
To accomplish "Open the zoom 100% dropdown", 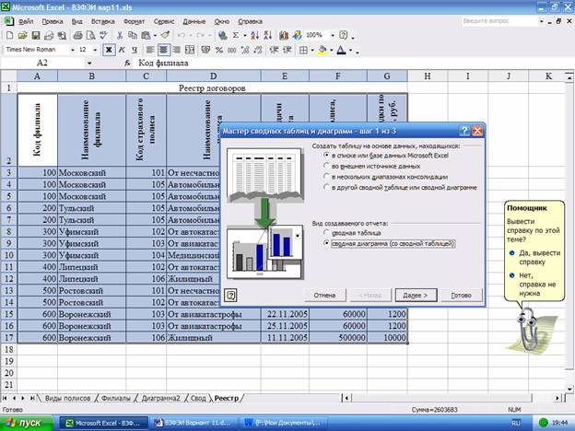I will 333,35.
